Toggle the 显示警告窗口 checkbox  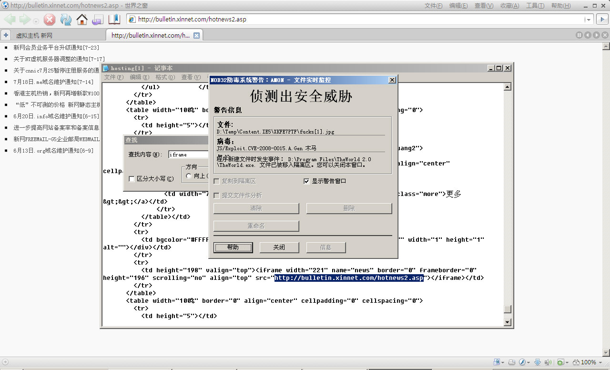pos(307,181)
